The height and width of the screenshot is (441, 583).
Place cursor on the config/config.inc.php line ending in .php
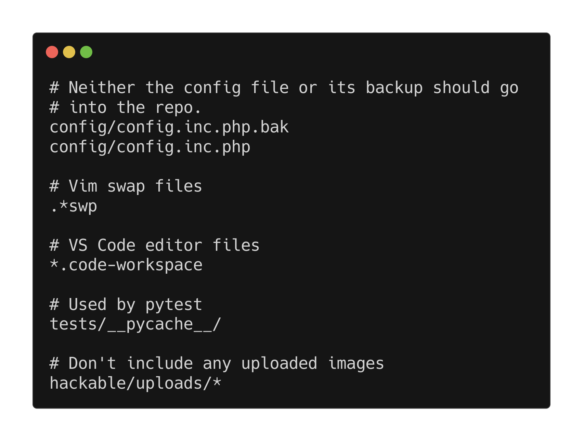tap(150, 147)
